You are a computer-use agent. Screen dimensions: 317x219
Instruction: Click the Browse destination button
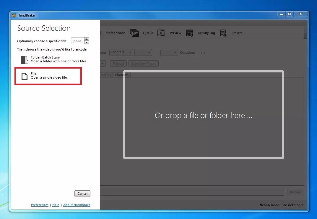[295, 192]
